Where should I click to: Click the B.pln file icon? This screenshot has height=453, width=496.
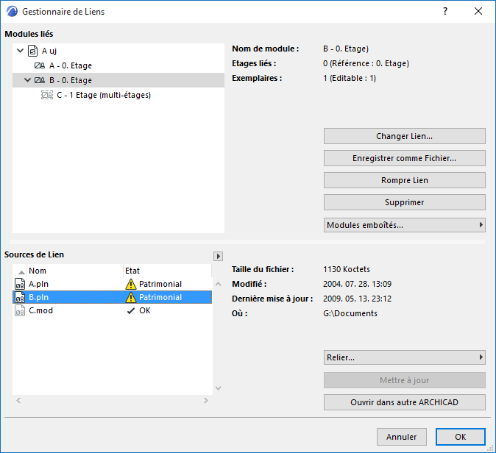(19, 297)
